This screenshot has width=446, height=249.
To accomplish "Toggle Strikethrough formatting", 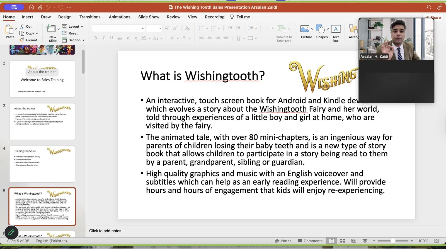I will tap(120, 38).
